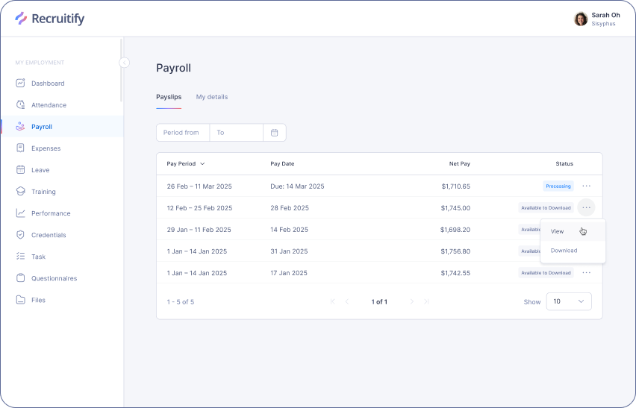
Task: Open Sarah Oh's profile avatar
Action: click(x=581, y=19)
